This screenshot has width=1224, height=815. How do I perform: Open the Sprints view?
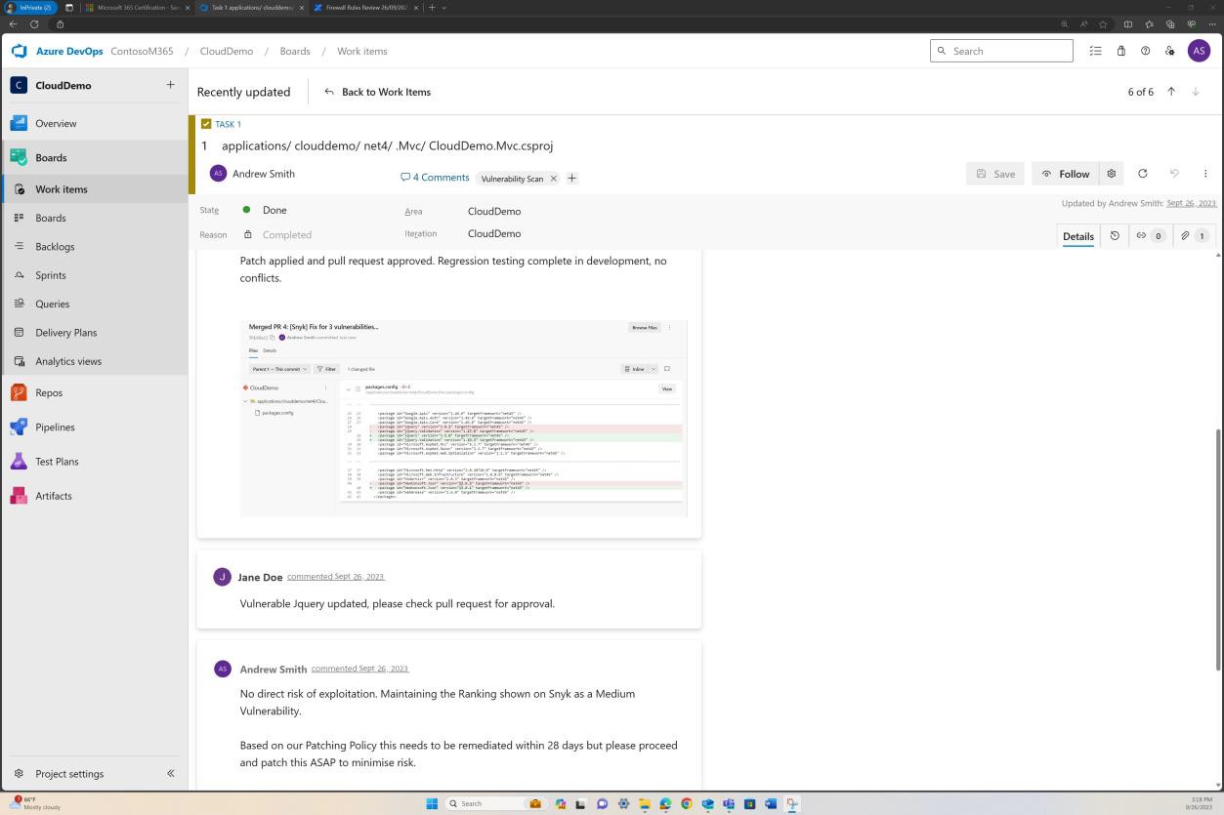point(50,274)
